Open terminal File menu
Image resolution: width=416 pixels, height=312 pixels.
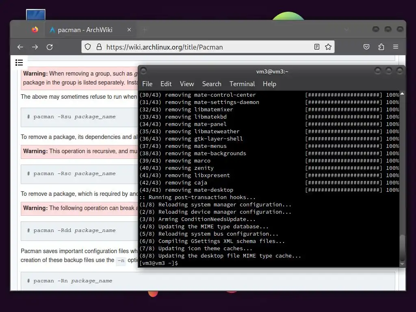pos(147,84)
